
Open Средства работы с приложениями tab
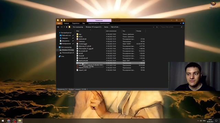tap(99, 23)
